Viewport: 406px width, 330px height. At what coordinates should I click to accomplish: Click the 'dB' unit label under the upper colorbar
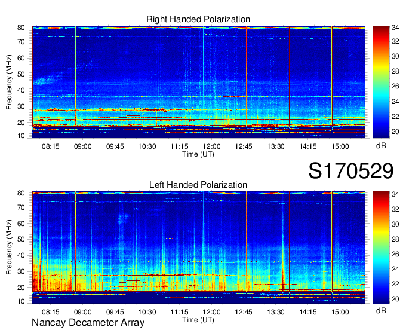(381, 146)
